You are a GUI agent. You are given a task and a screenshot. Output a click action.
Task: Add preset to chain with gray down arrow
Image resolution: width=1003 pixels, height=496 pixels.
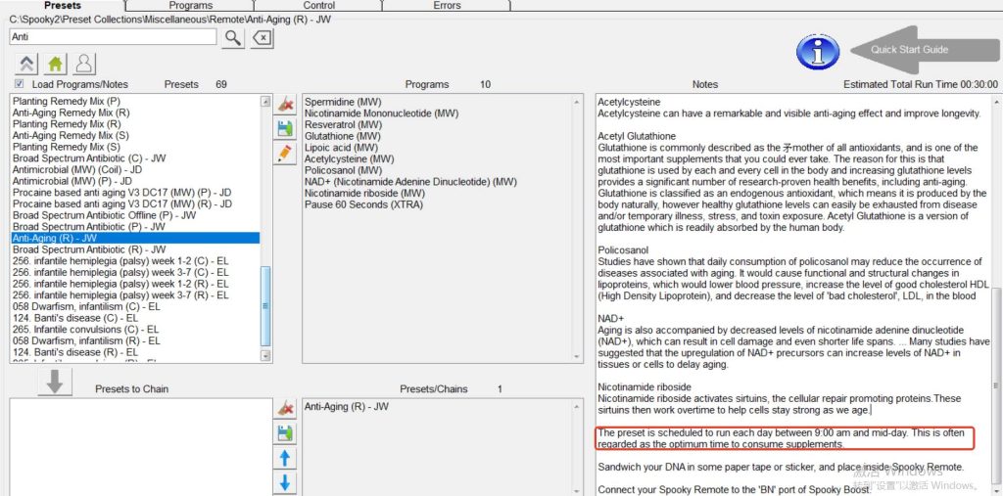55,383
